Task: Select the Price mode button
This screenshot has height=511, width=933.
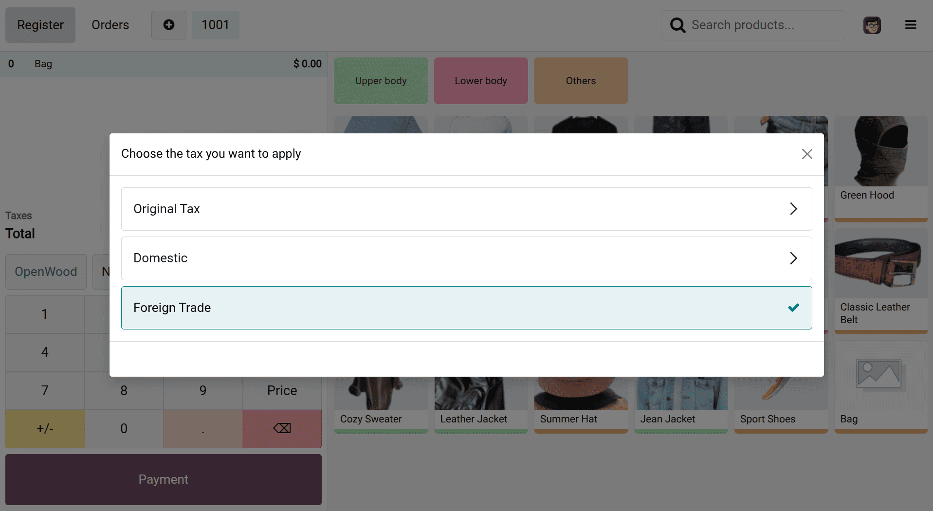Action: point(282,390)
